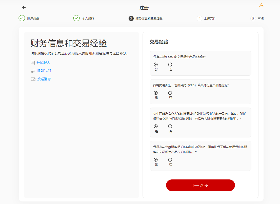Select 否 for experience with other brokers
The height and width of the screenshot is (204, 280).
[170, 65]
